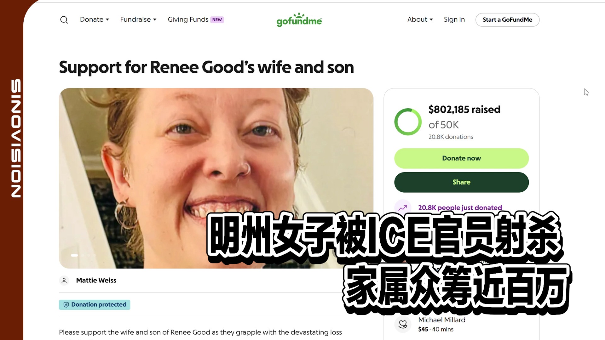Open the search magnifier icon

[64, 20]
